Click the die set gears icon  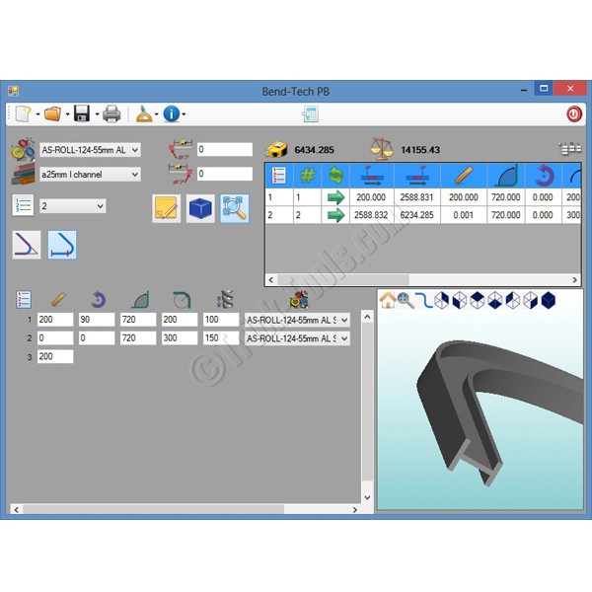[x=23, y=150]
